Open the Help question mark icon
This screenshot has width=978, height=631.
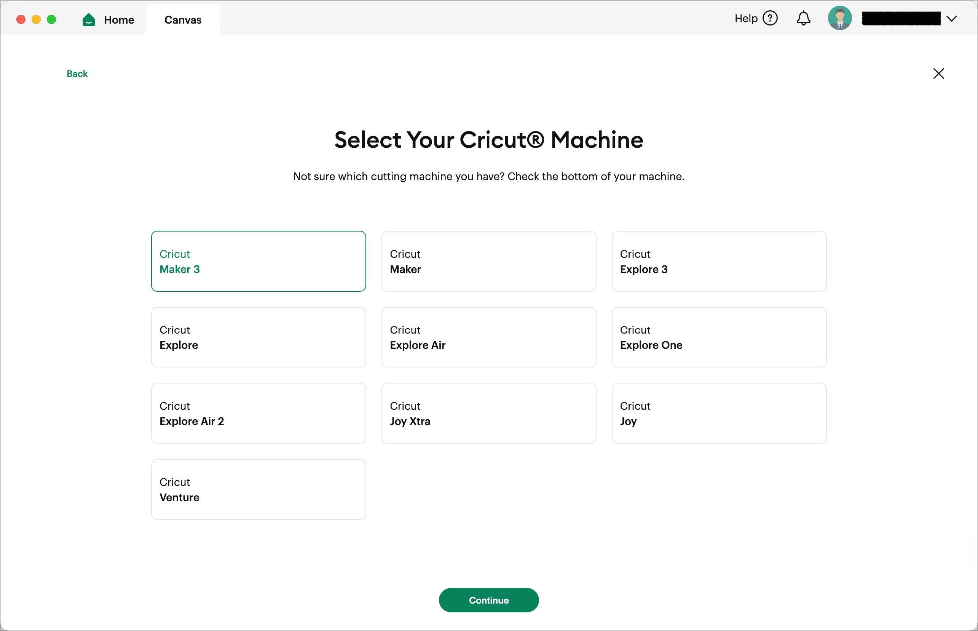pyautogui.click(x=771, y=18)
